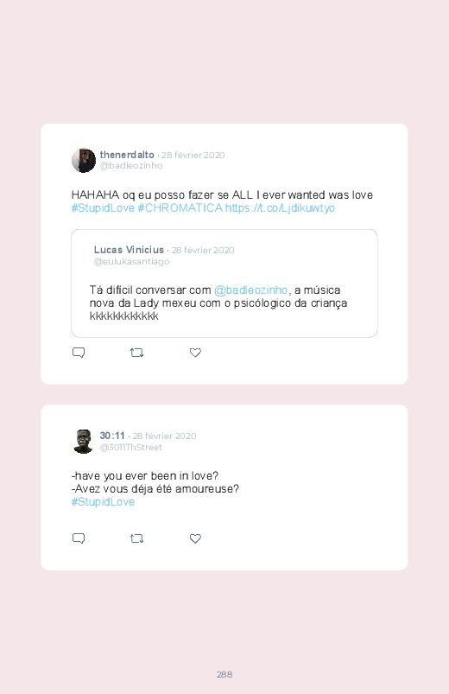
Task: Open the #StupidLove hashtag in the 30:11 tweet
Action: 103,502
